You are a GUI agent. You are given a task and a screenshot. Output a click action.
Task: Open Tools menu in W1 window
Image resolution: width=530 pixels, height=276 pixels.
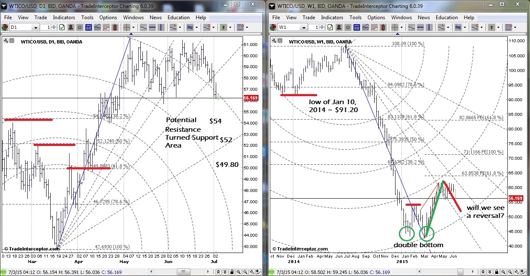click(355, 18)
